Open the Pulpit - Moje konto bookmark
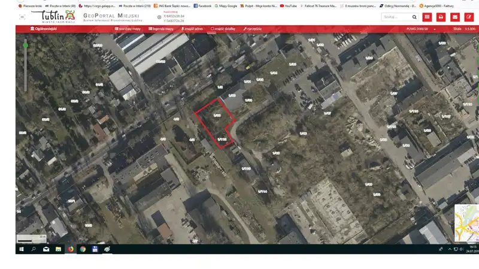This screenshot has height=269, width=479. pos(259,6)
